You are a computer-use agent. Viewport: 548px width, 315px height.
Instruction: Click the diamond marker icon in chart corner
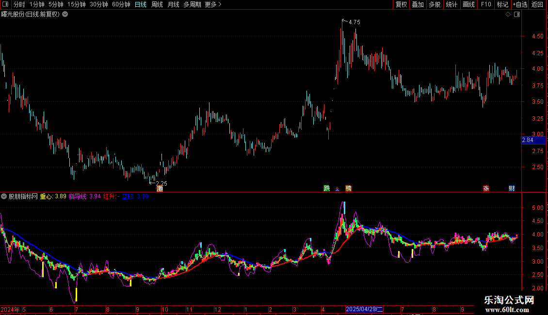(x=508, y=15)
